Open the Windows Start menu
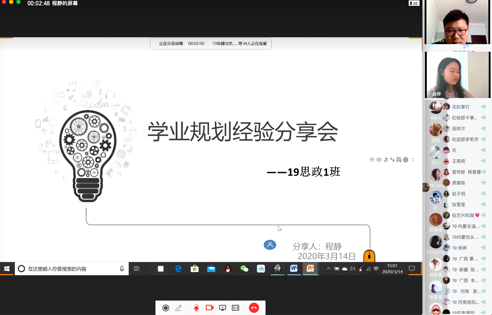 tap(7, 268)
